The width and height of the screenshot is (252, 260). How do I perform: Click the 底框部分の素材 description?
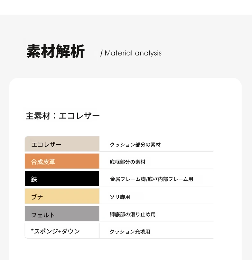(x=128, y=162)
